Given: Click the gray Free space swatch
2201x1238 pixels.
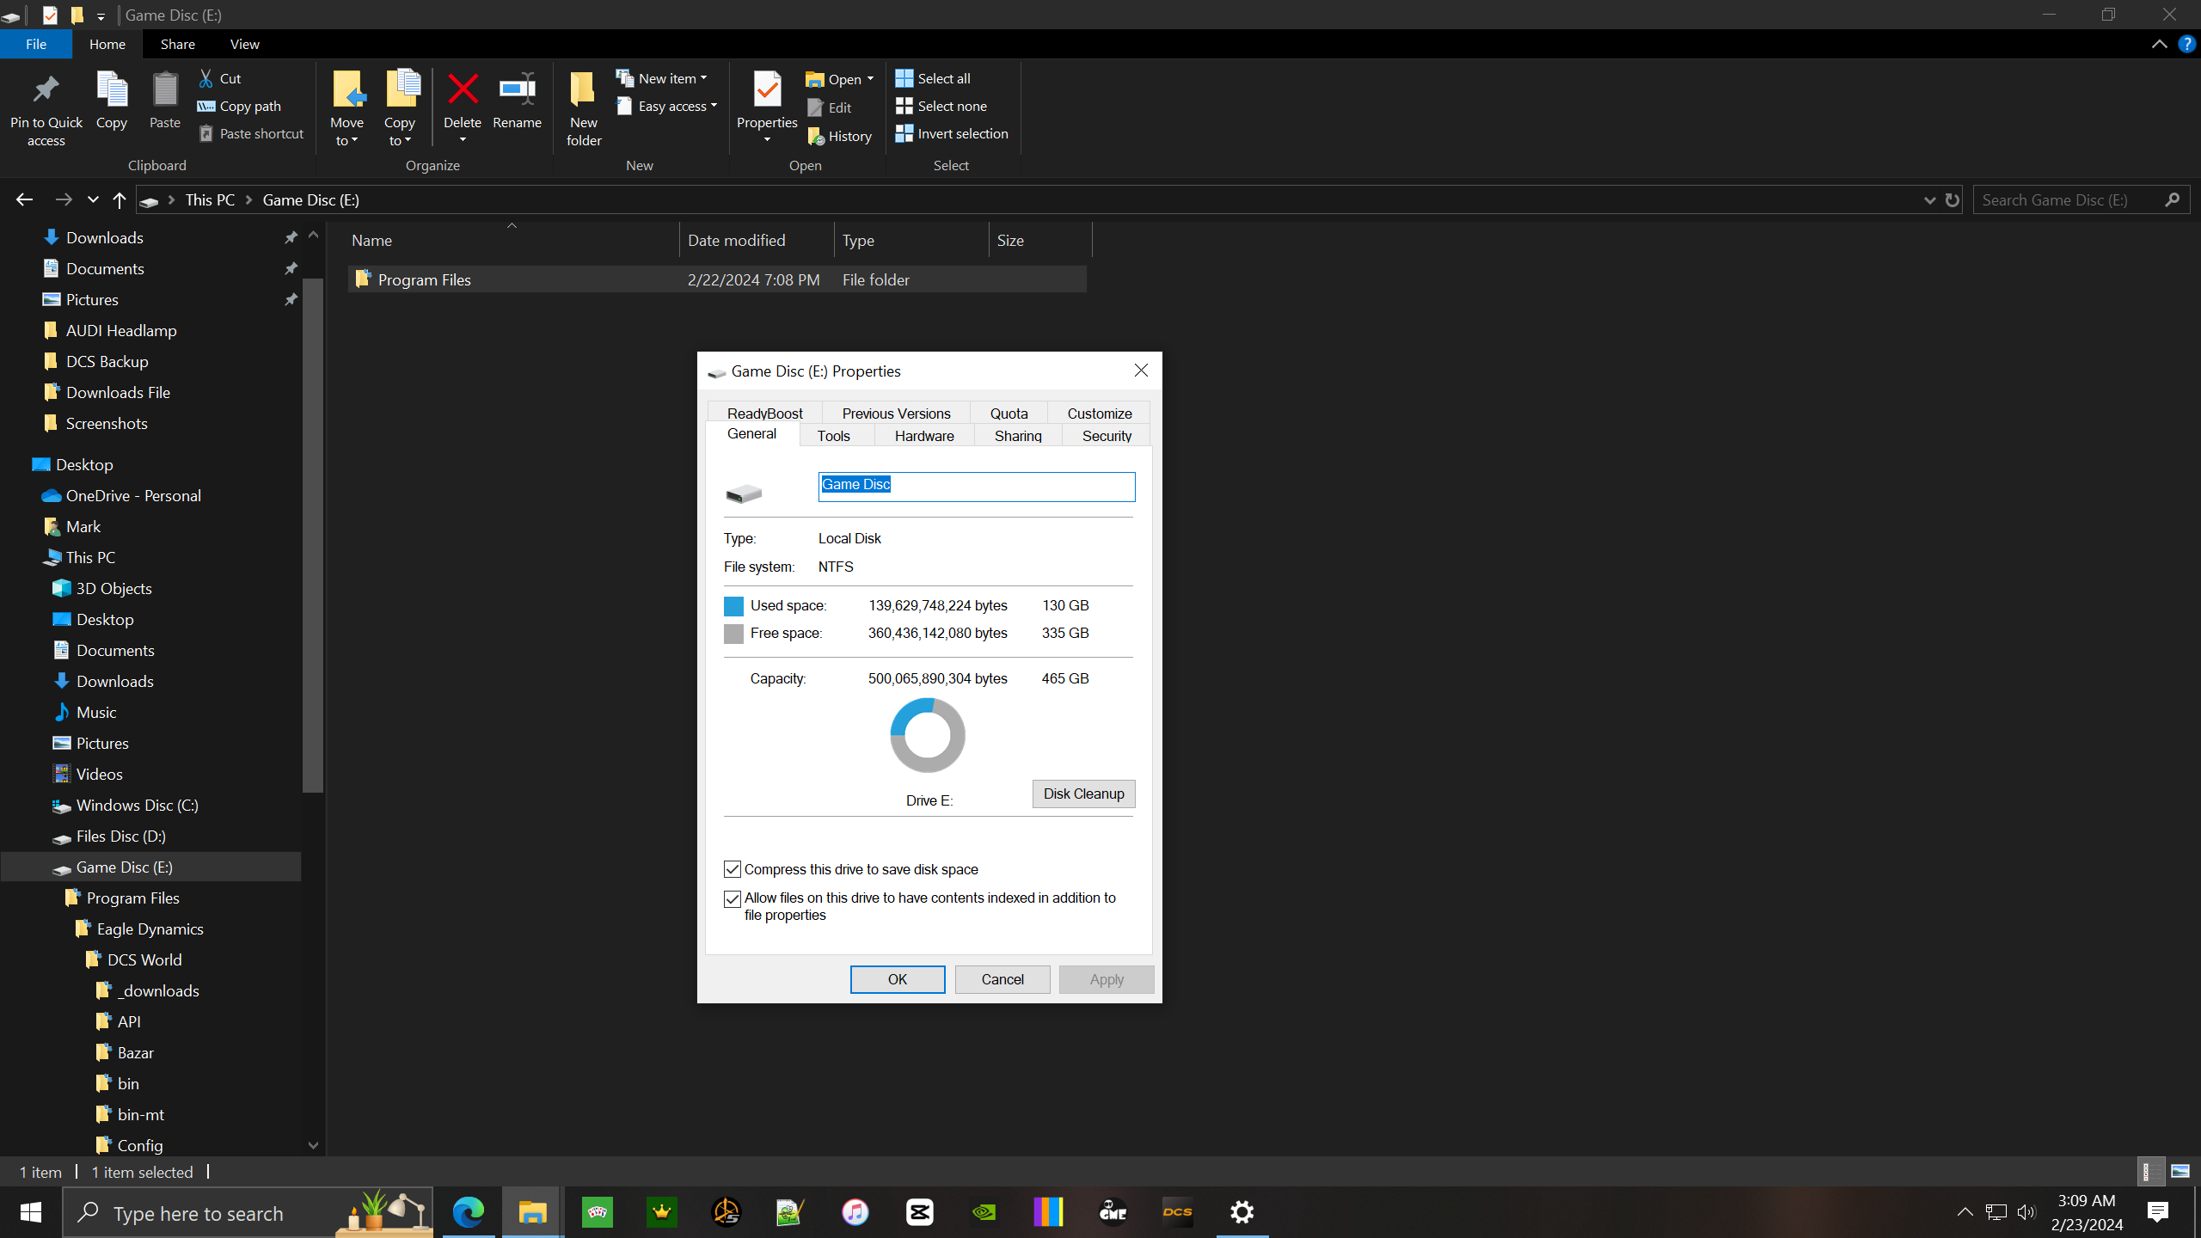Looking at the screenshot, I should (x=733, y=634).
